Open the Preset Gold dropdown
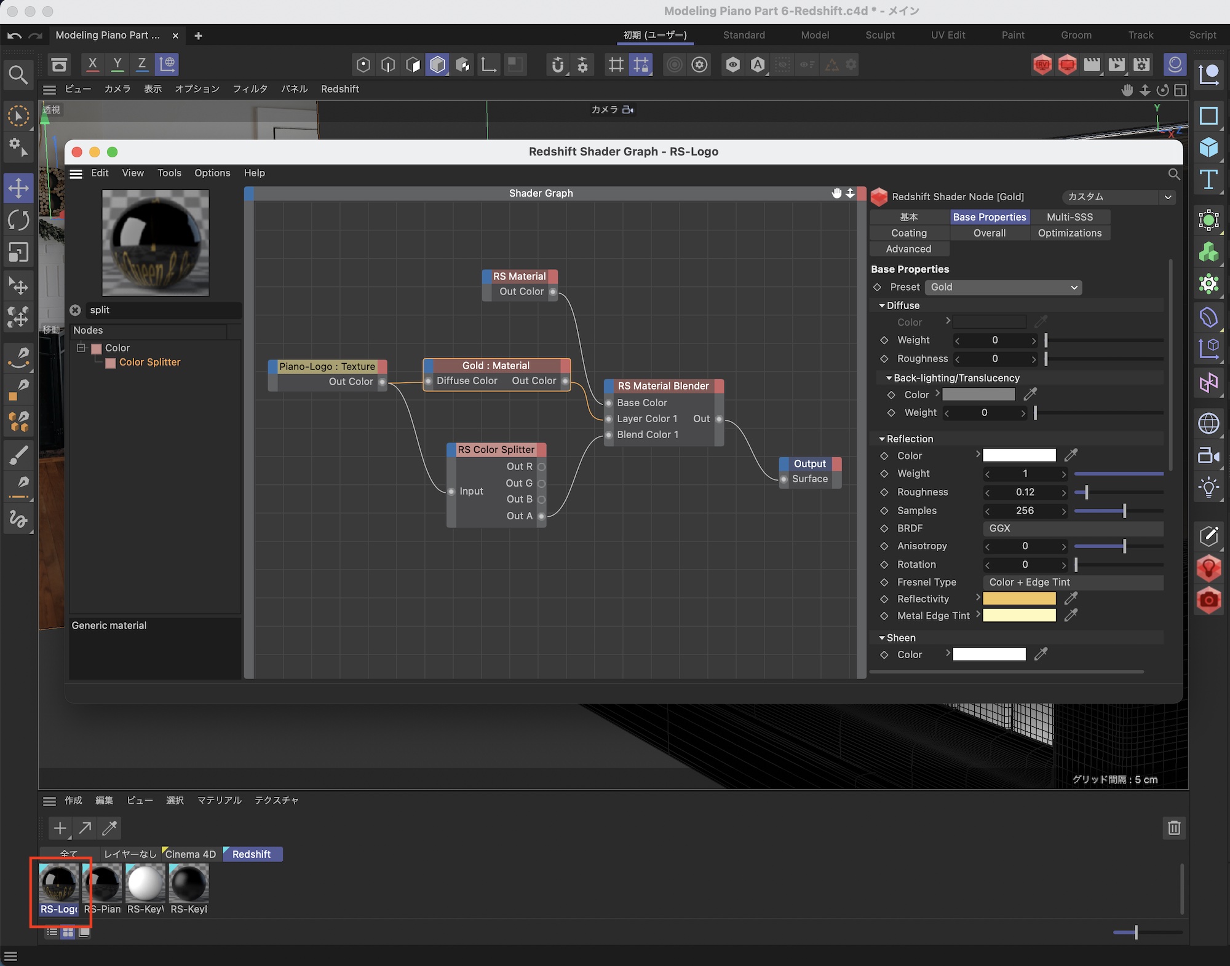 [x=1003, y=287]
